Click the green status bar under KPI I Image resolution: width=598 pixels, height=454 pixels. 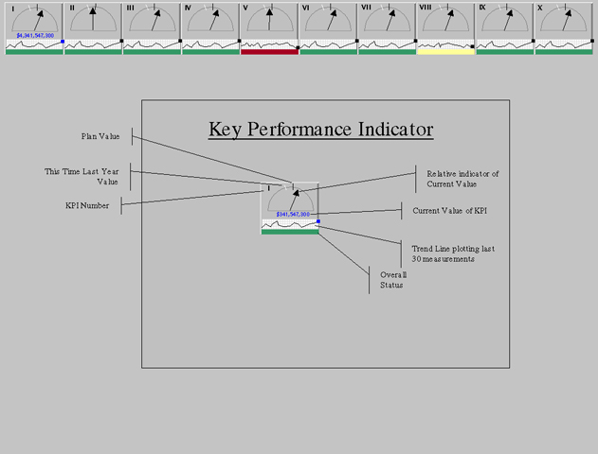point(34,52)
